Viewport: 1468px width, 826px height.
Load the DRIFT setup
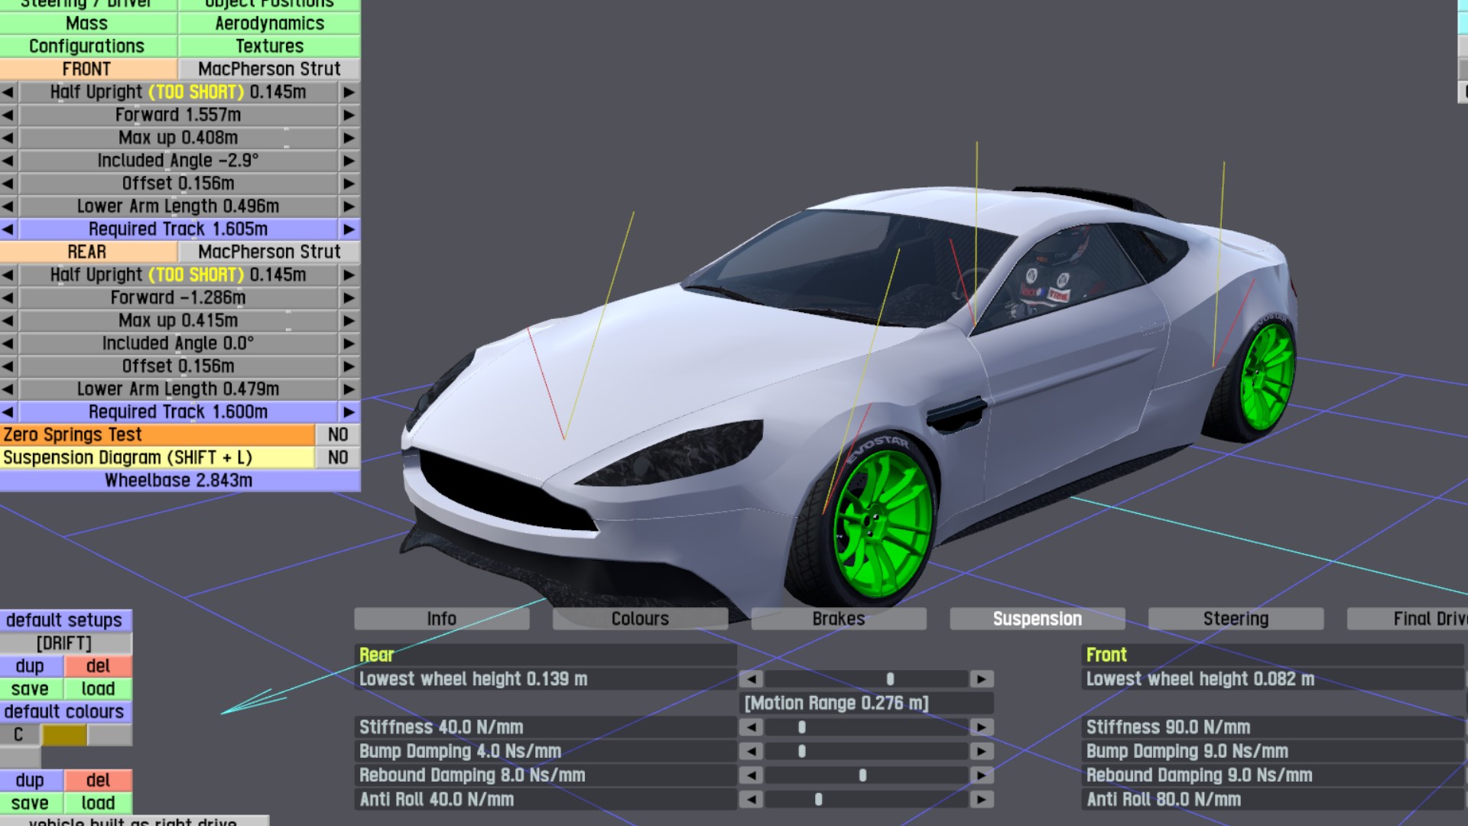98,689
